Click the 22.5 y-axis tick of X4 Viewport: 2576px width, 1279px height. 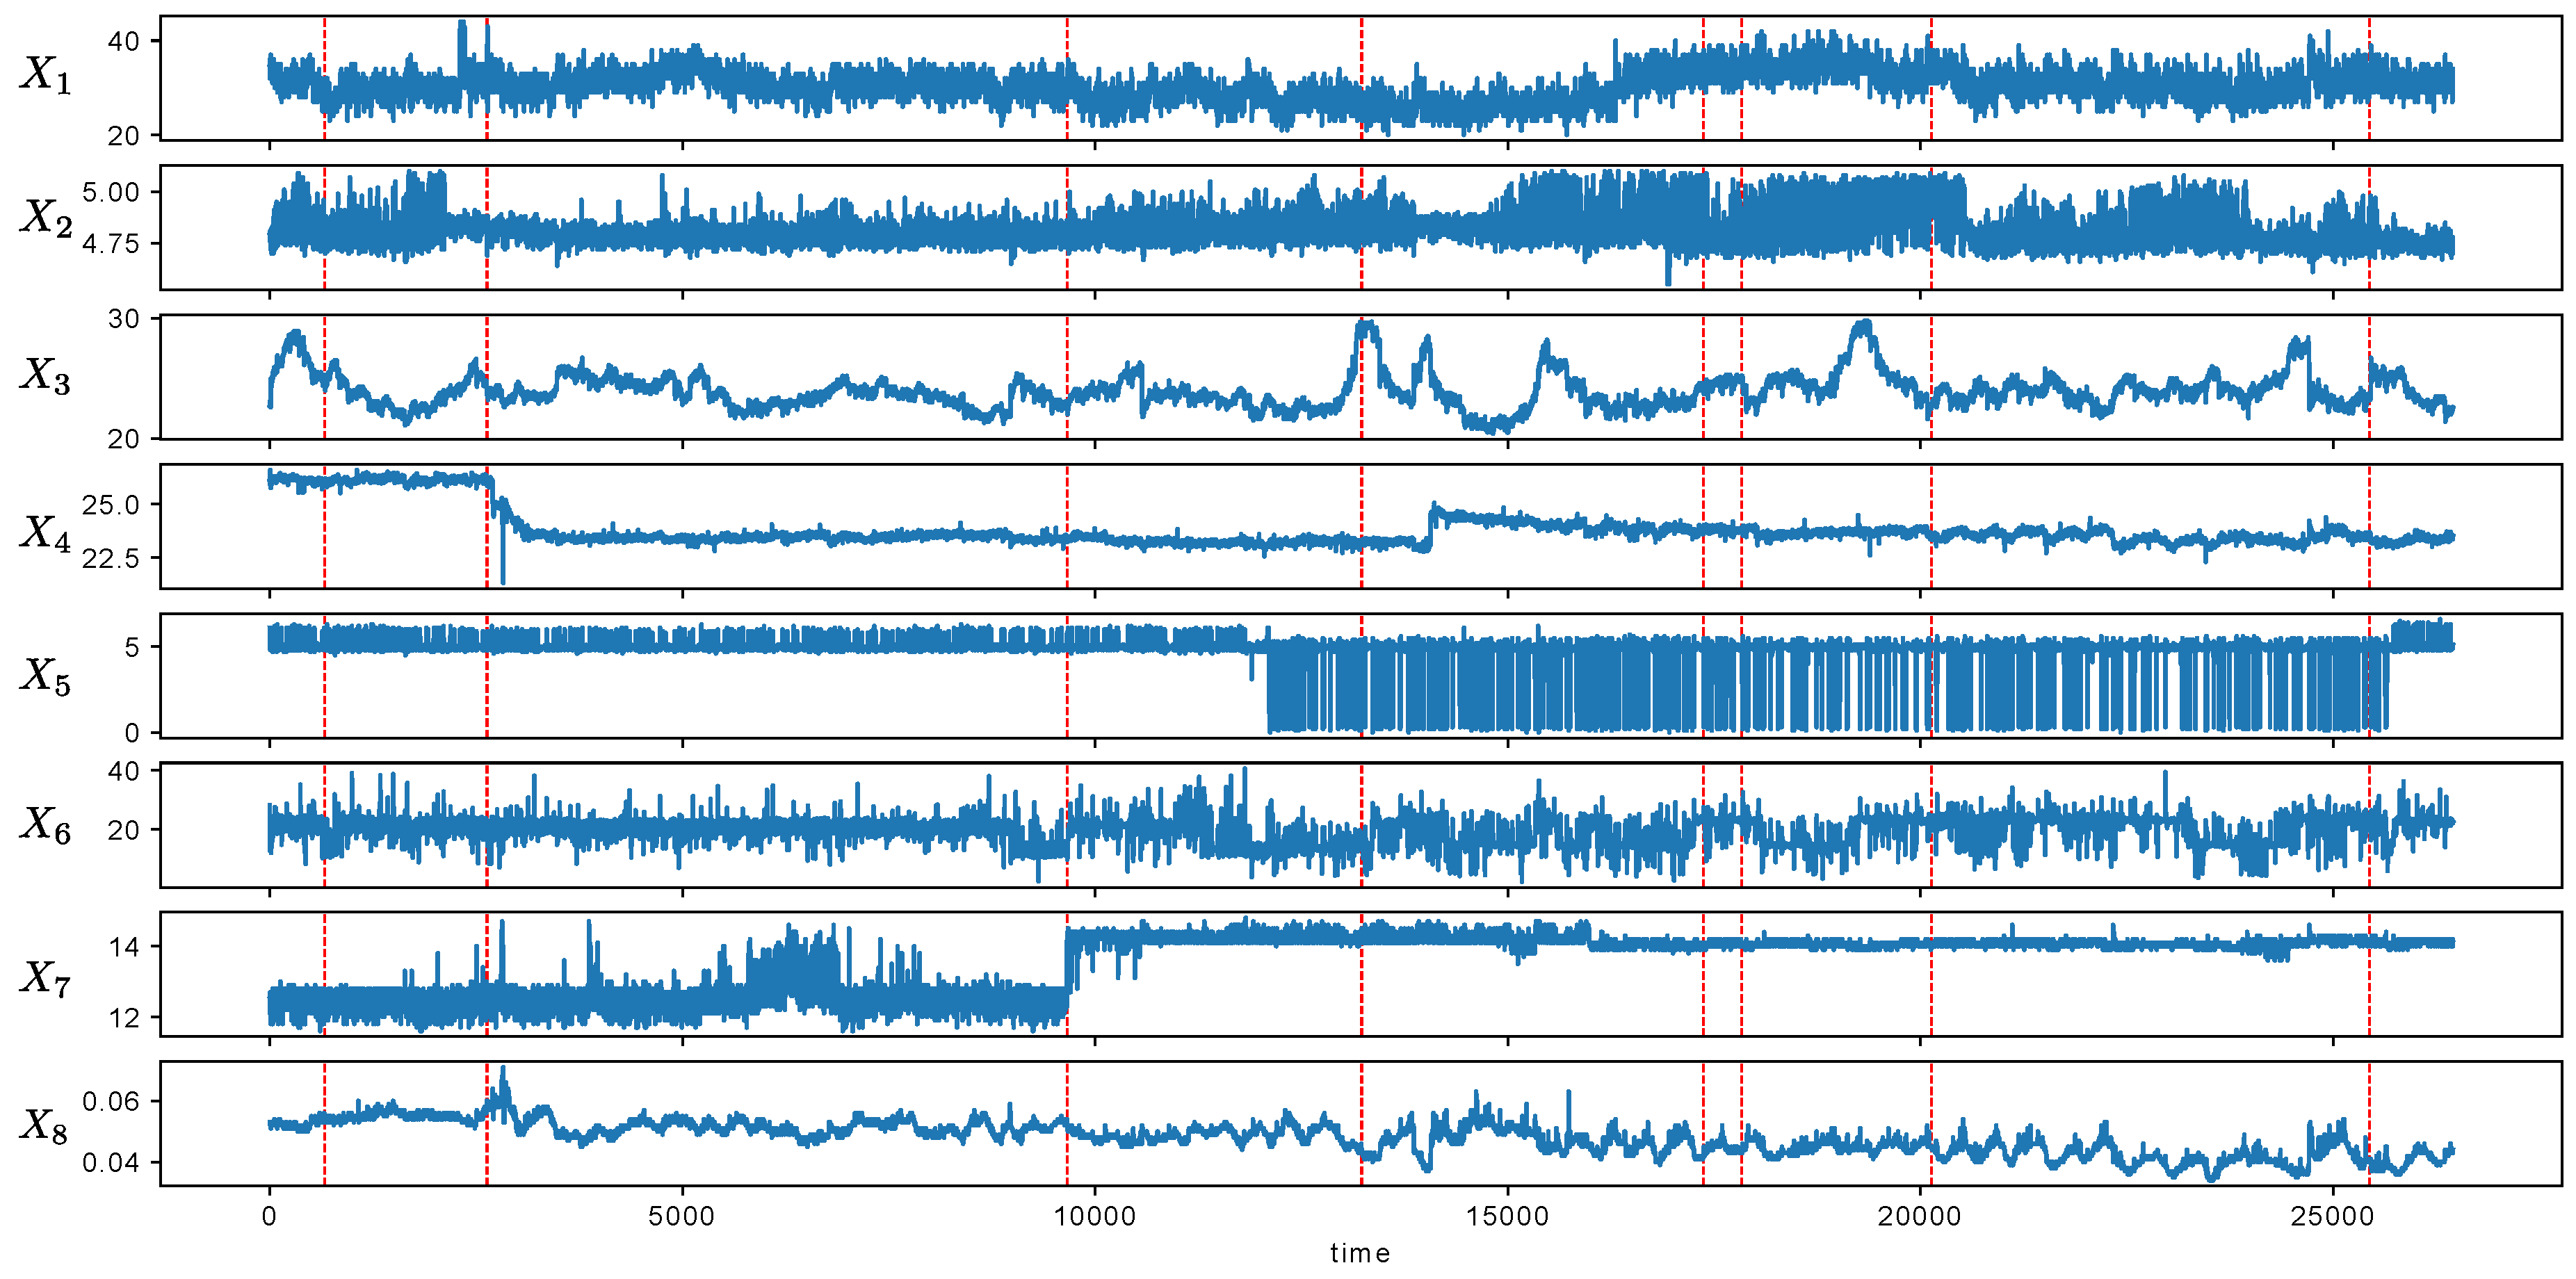pyautogui.click(x=110, y=558)
